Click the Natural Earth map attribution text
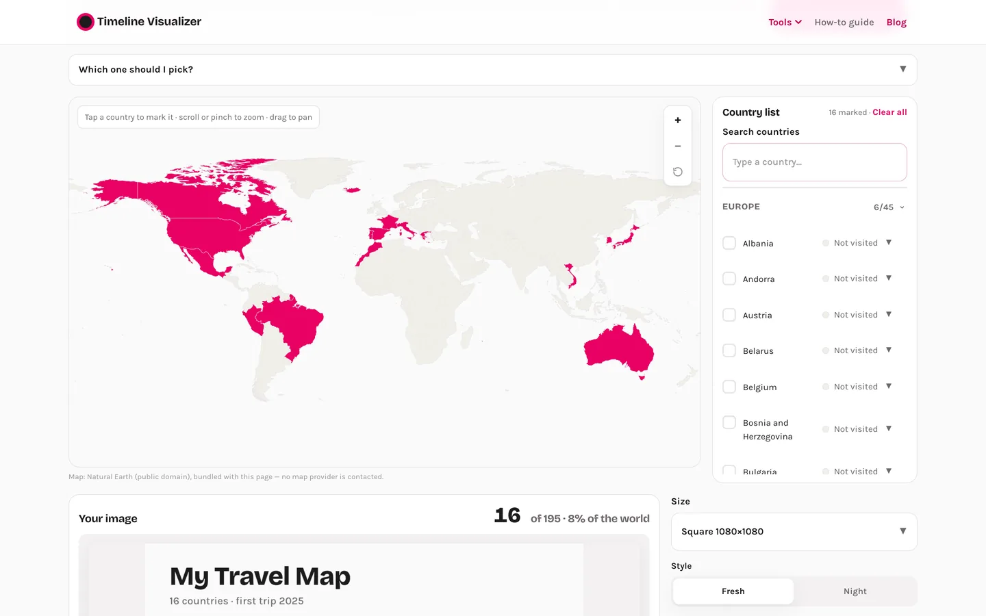The width and height of the screenshot is (986, 616). coord(226,477)
